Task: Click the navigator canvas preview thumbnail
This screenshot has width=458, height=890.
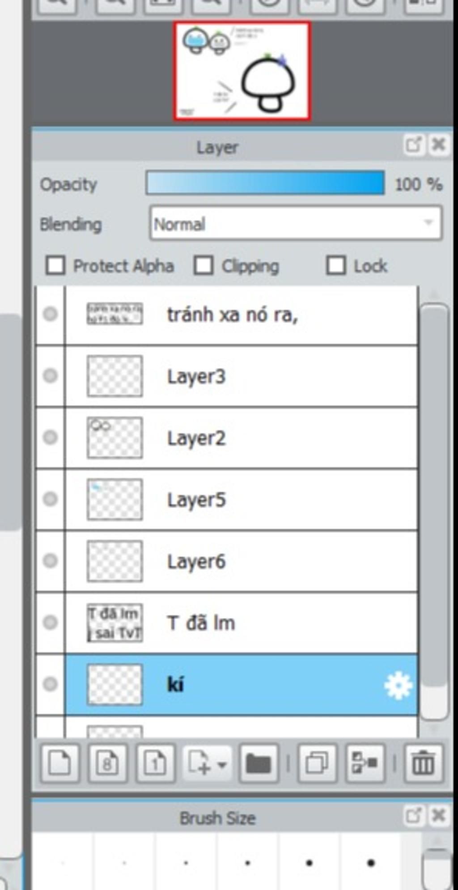Action: click(x=242, y=72)
